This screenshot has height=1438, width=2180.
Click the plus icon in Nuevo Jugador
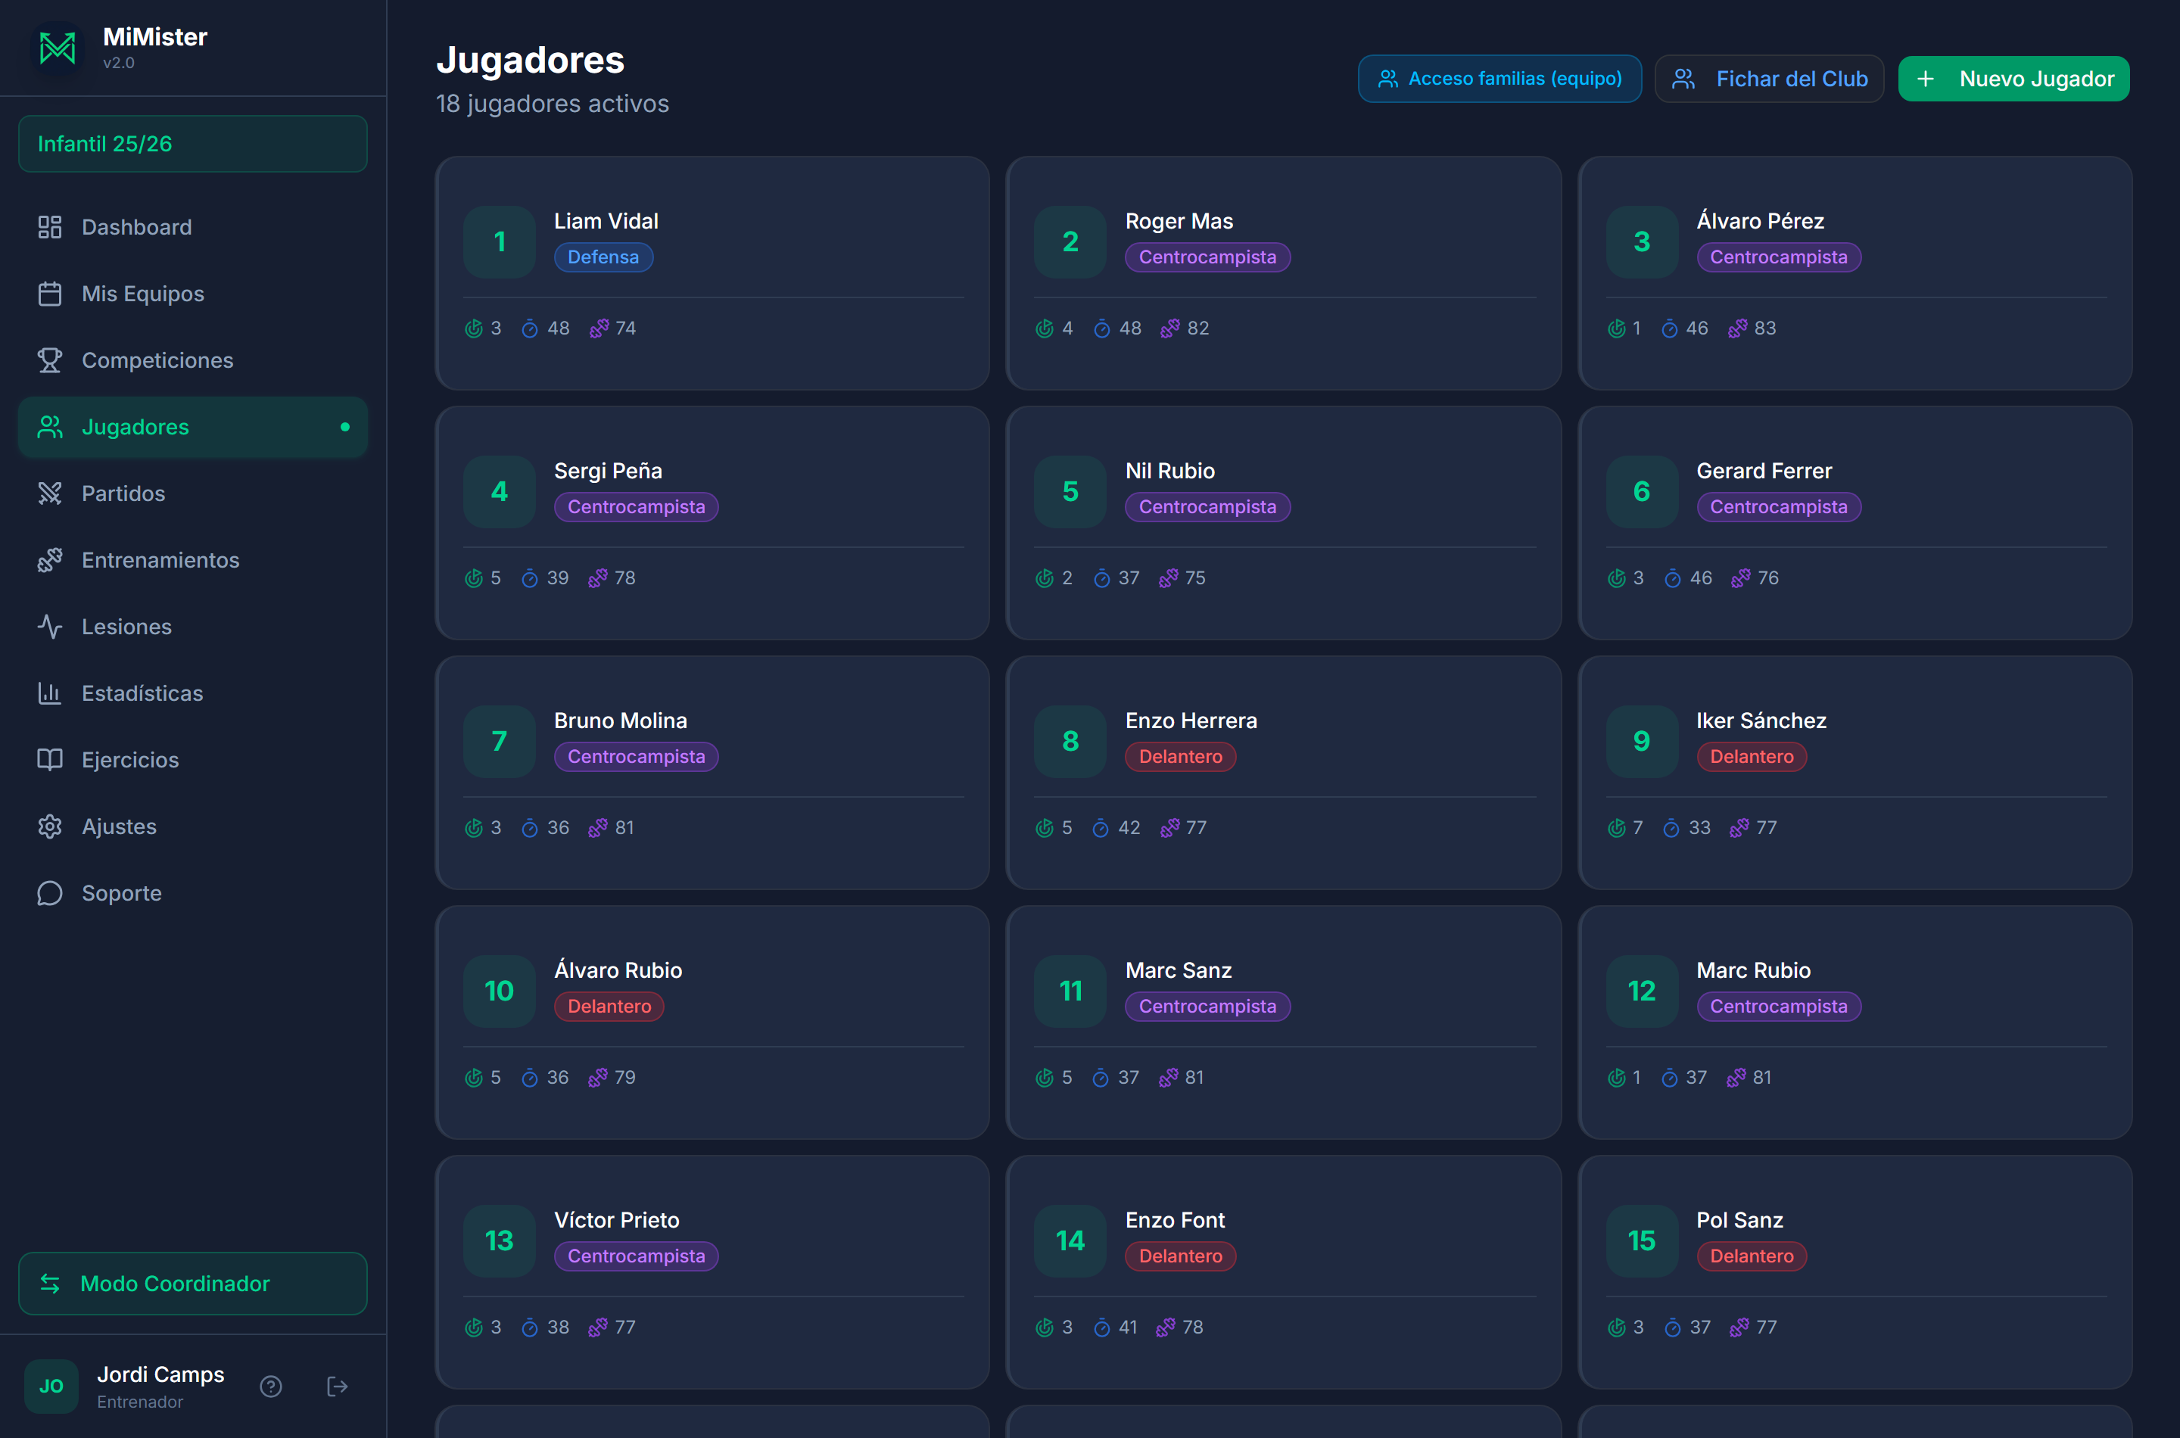coord(1926,79)
